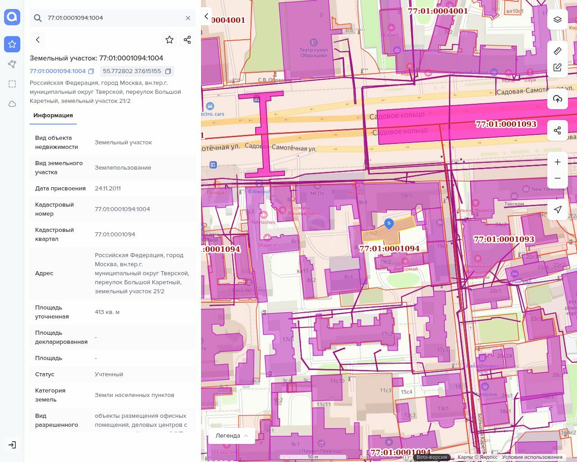
Task: Switch to the Информация tab
Action: (x=53, y=115)
